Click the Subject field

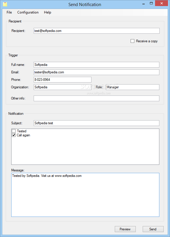[96, 123]
